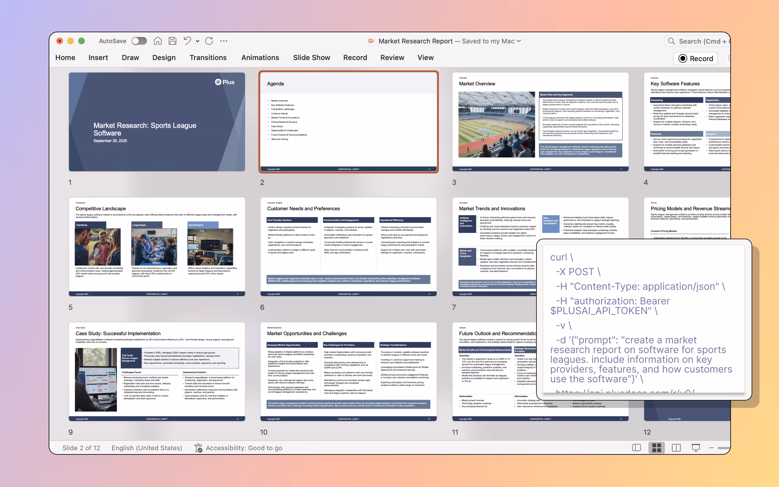
Task: Start Slide Show from status bar icon
Action: (x=696, y=448)
